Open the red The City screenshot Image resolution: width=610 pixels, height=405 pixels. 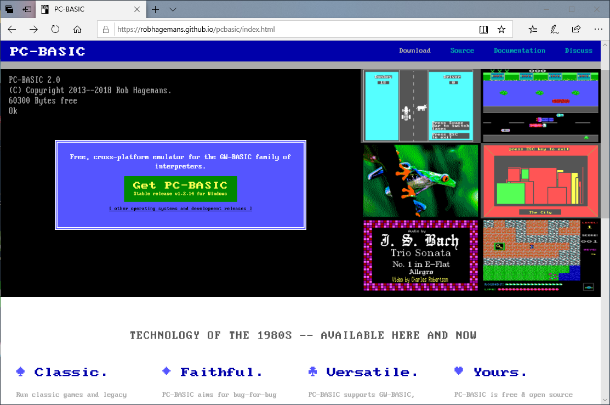(x=540, y=181)
